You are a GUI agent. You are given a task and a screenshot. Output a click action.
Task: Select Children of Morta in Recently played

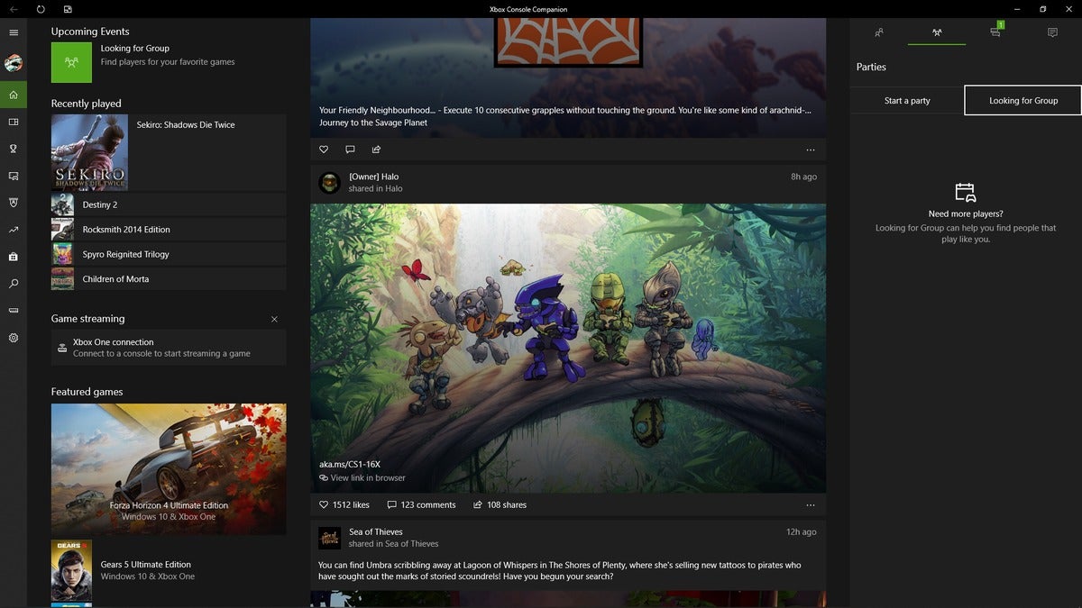coord(169,279)
